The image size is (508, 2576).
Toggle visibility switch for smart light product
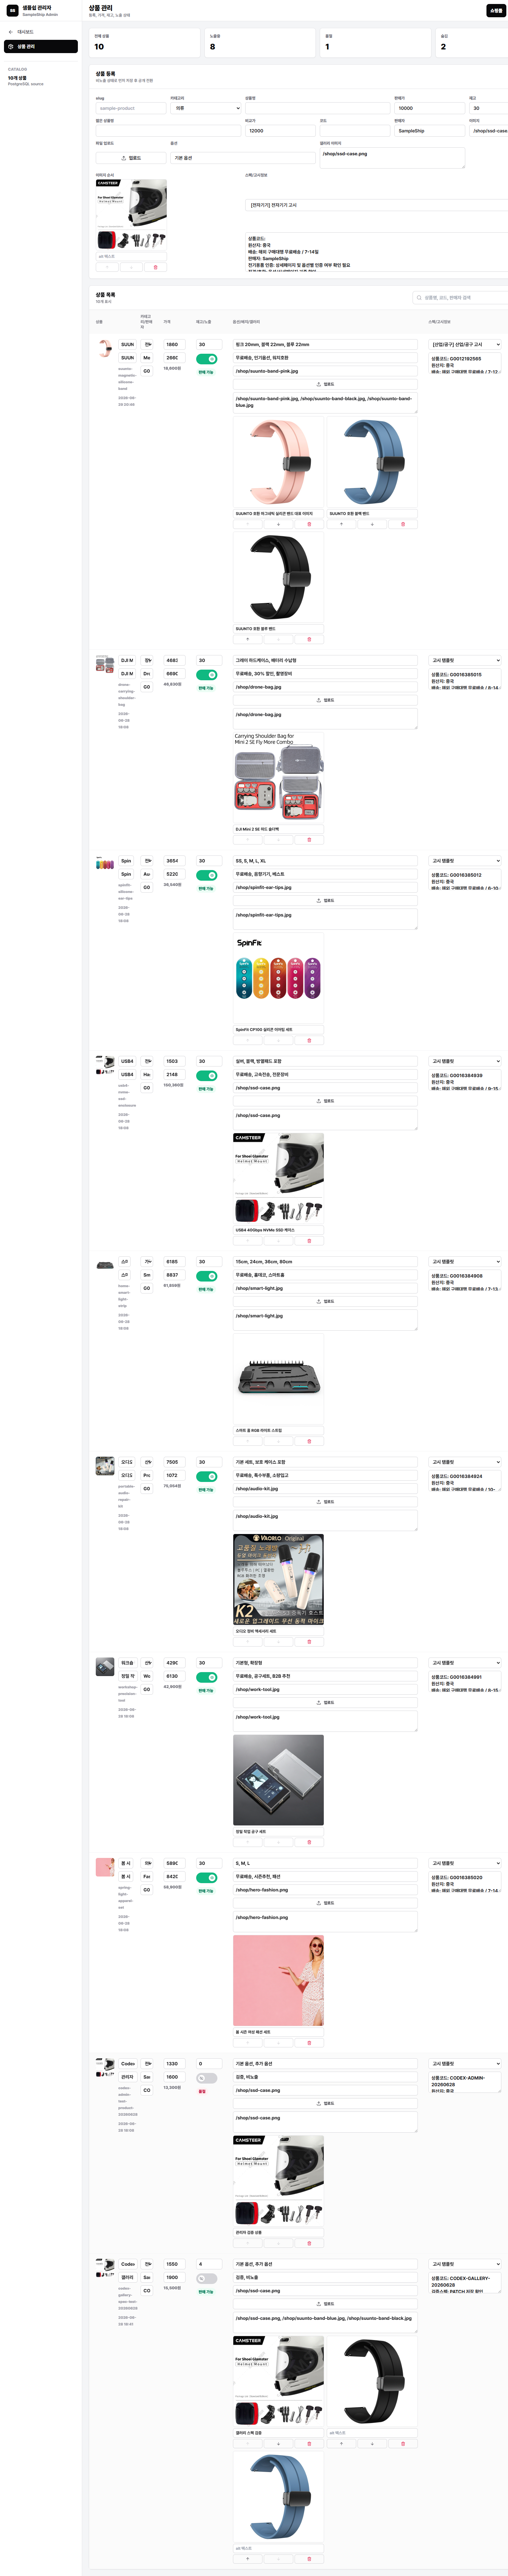(206, 1276)
